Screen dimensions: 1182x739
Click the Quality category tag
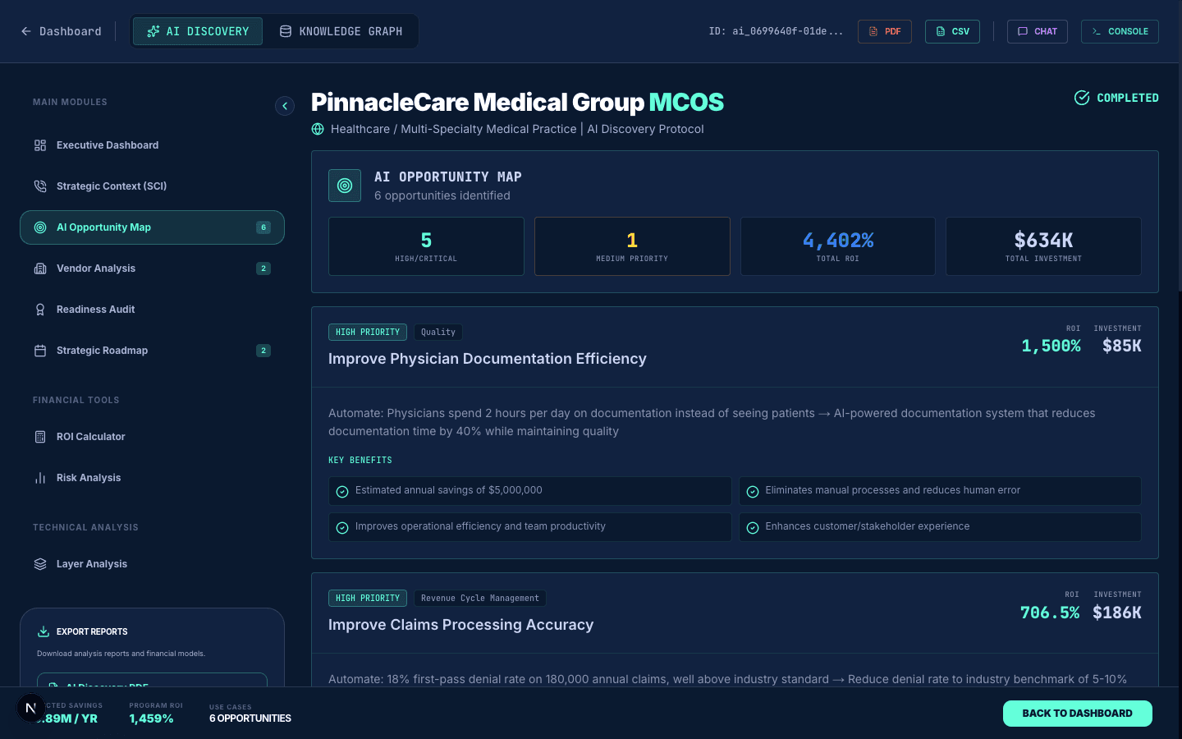point(438,333)
